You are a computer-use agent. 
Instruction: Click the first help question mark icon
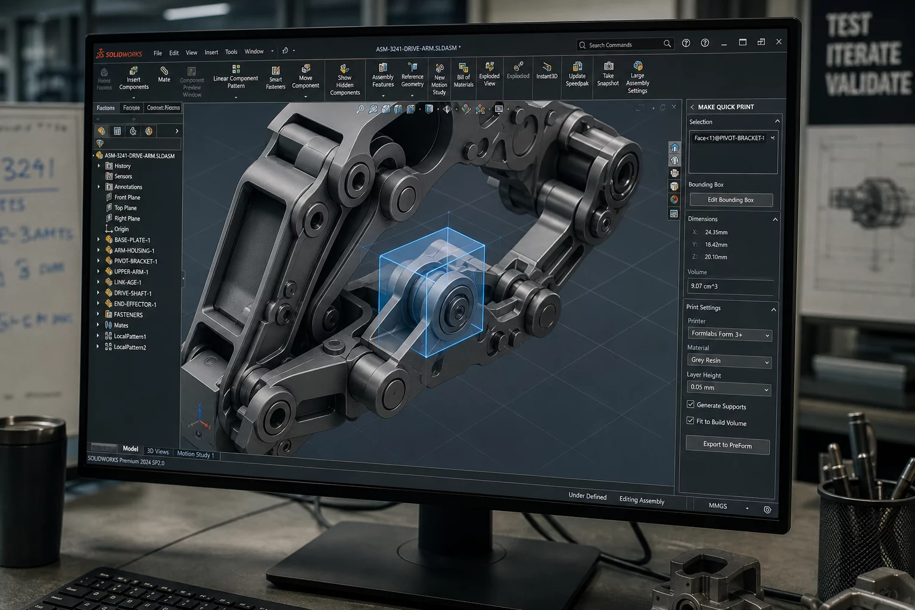pos(686,43)
